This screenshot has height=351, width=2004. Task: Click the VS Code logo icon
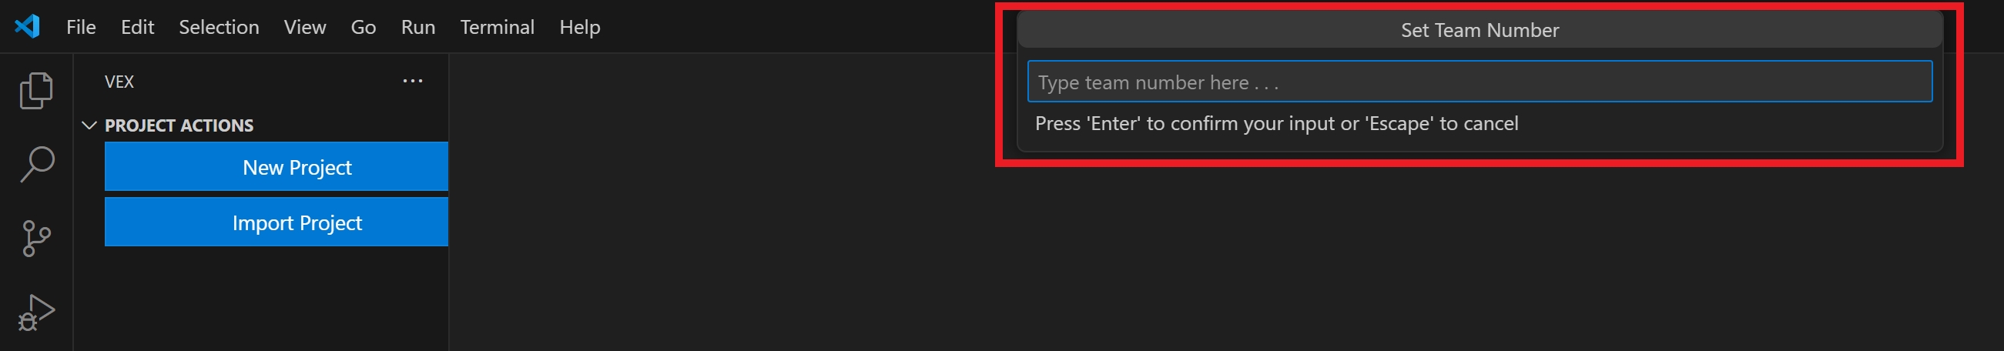pos(27,27)
